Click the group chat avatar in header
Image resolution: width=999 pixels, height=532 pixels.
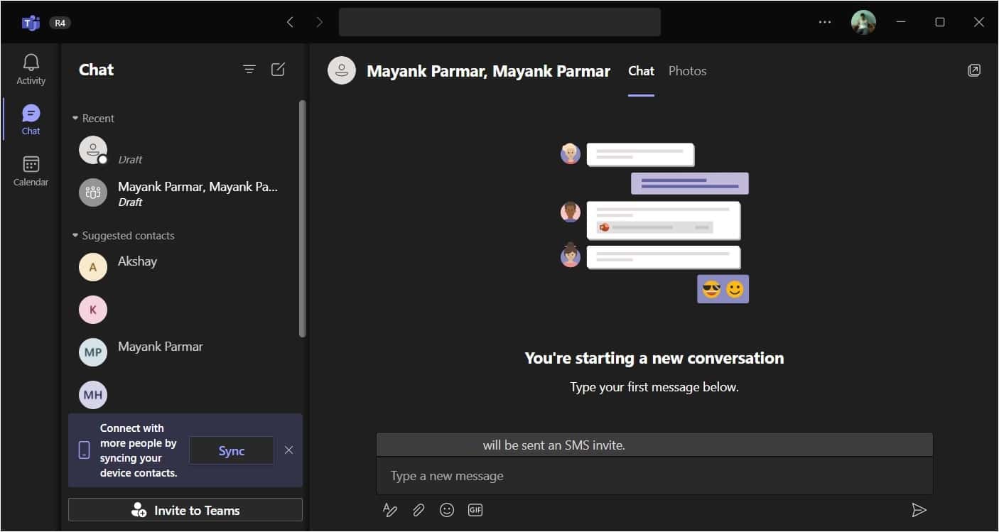click(342, 70)
